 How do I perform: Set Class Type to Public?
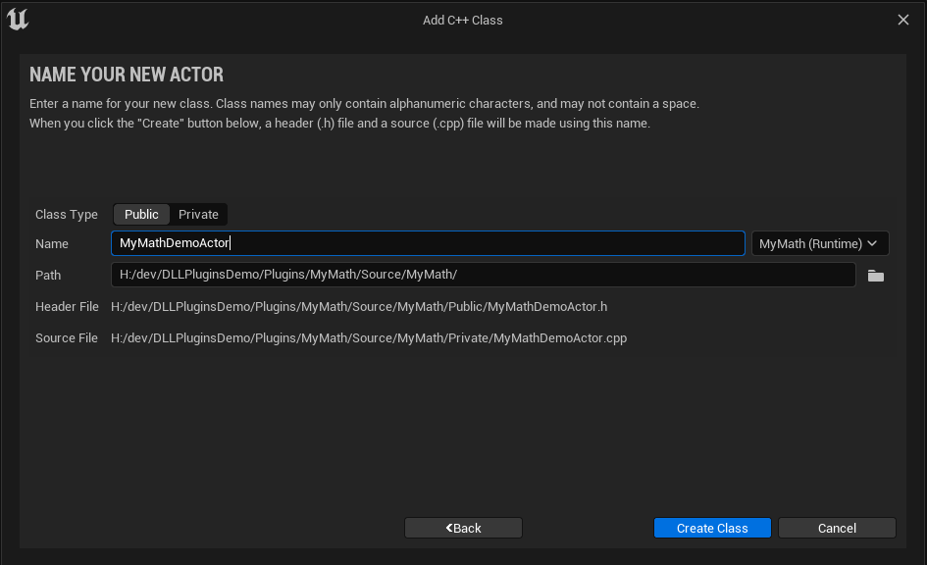(141, 214)
